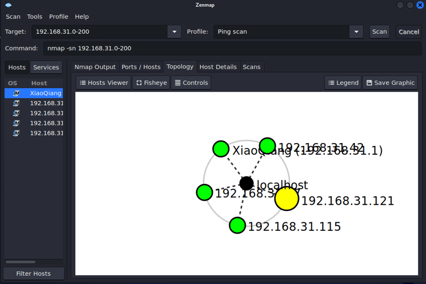
Task: Open the Hosts Viewer
Action: [104, 83]
